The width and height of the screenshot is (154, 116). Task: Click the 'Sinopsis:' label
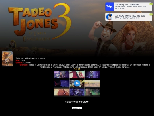[x=24, y=65]
